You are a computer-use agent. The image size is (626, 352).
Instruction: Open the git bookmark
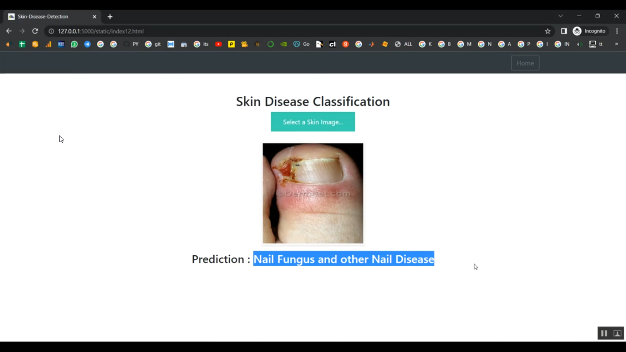tap(153, 44)
